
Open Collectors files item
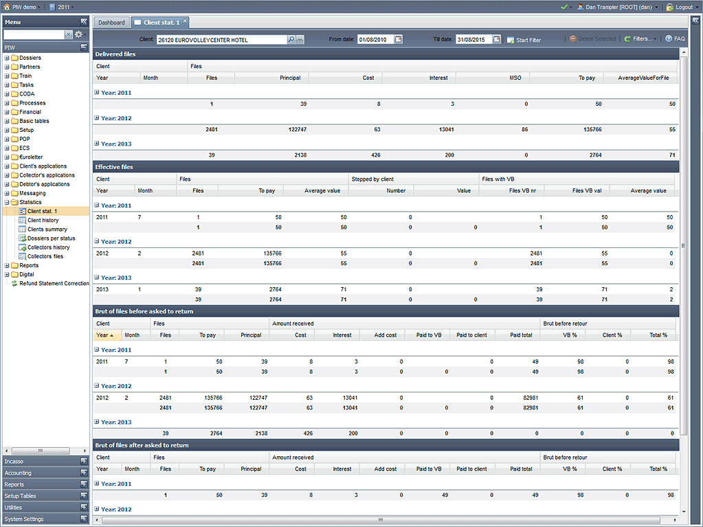pyautogui.click(x=45, y=256)
